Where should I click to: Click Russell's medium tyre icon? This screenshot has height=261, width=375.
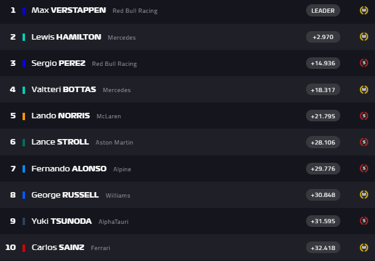click(363, 195)
